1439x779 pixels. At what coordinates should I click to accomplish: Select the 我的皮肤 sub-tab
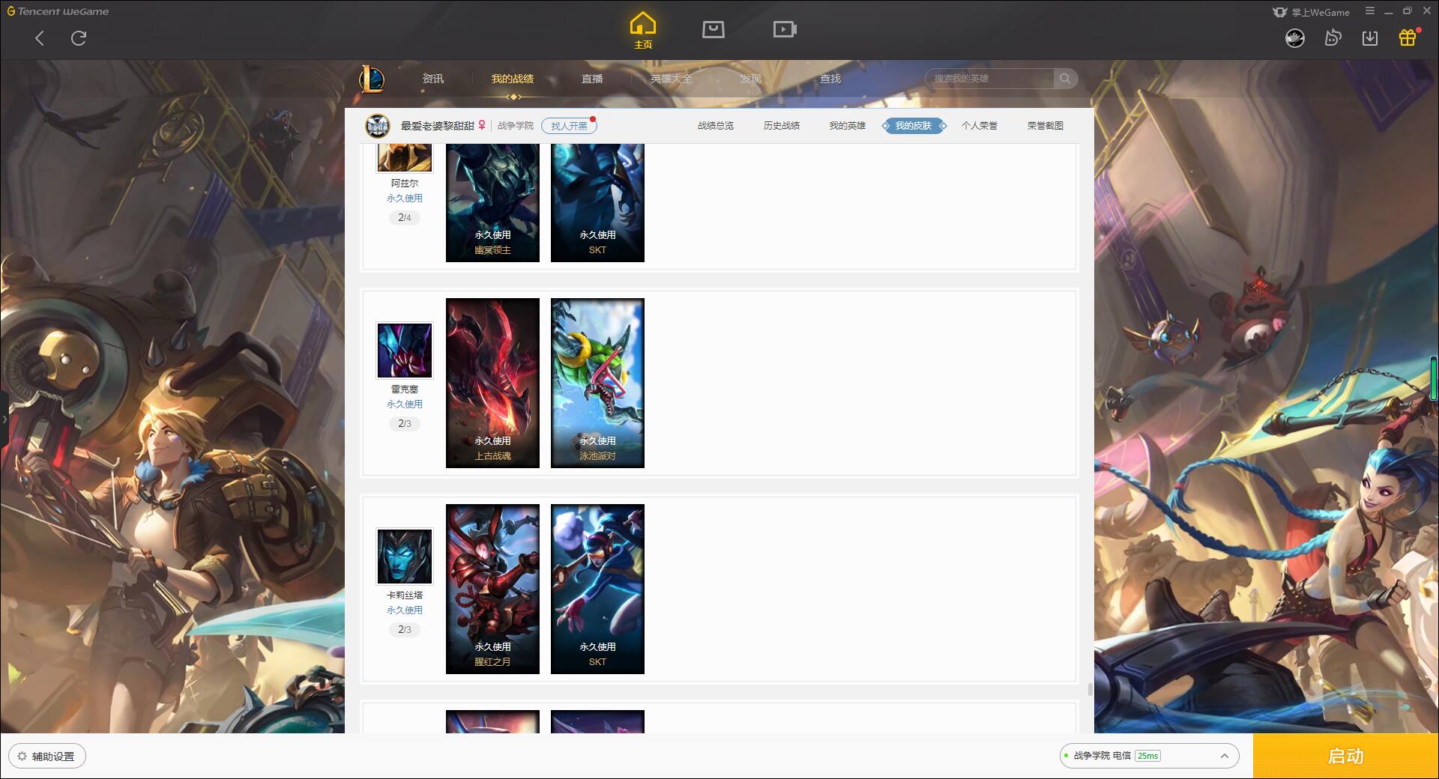914,126
